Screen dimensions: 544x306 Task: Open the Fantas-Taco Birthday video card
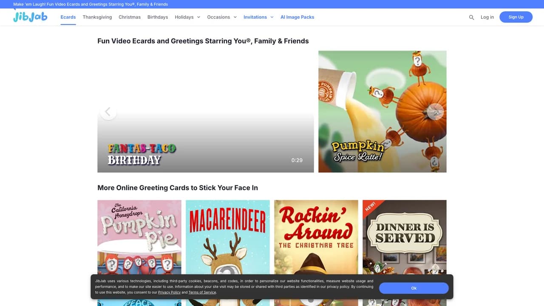[x=206, y=112]
